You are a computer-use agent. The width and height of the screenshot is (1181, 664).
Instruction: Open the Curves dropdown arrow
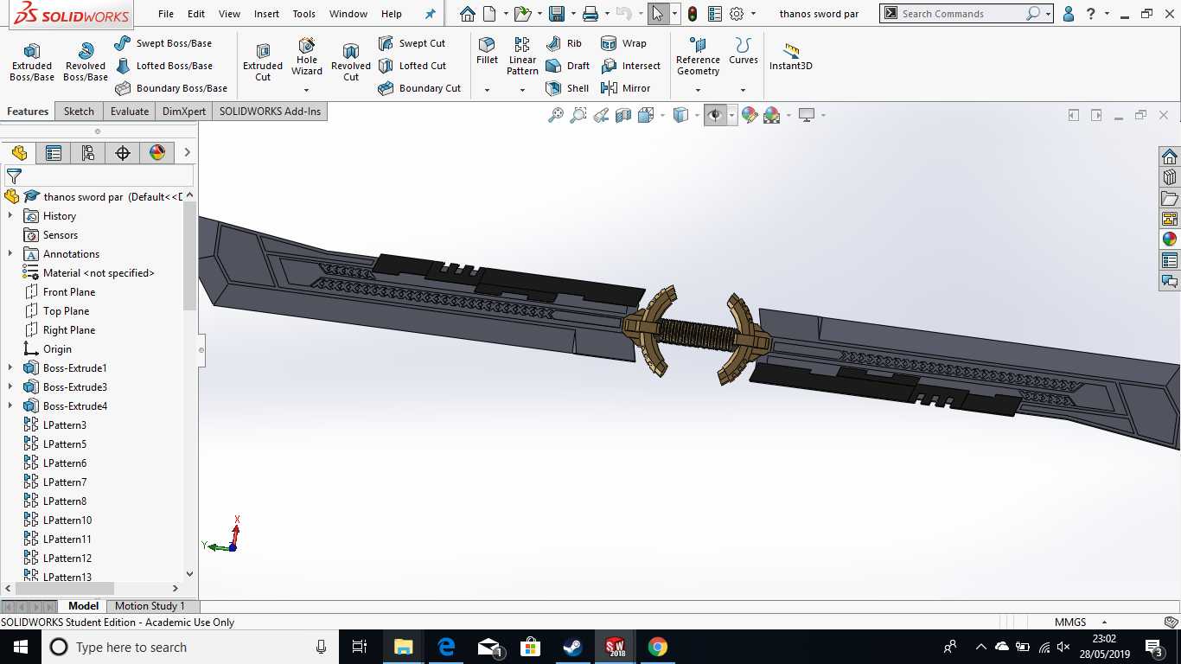(x=743, y=90)
